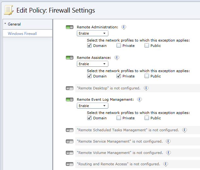
Task: Show info for Remote Scheduled Tasks Management
Action: pos(185,130)
